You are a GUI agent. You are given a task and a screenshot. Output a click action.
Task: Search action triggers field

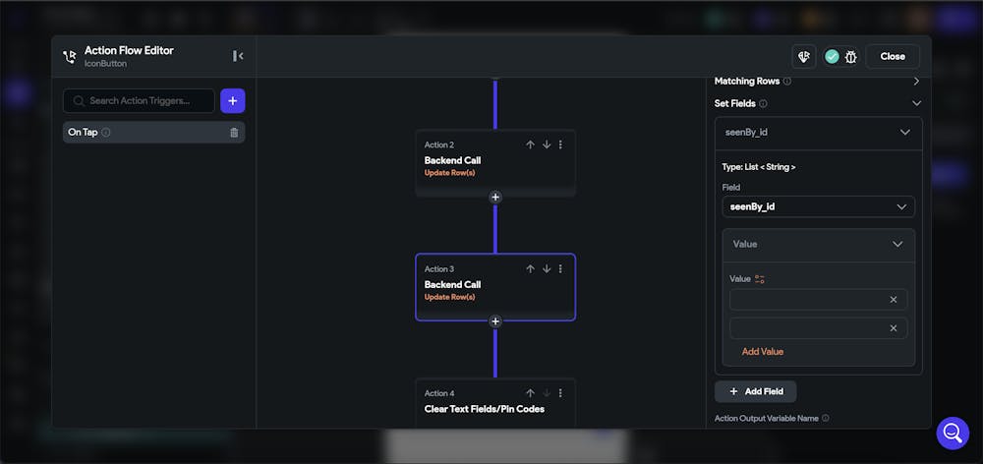(x=139, y=100)
